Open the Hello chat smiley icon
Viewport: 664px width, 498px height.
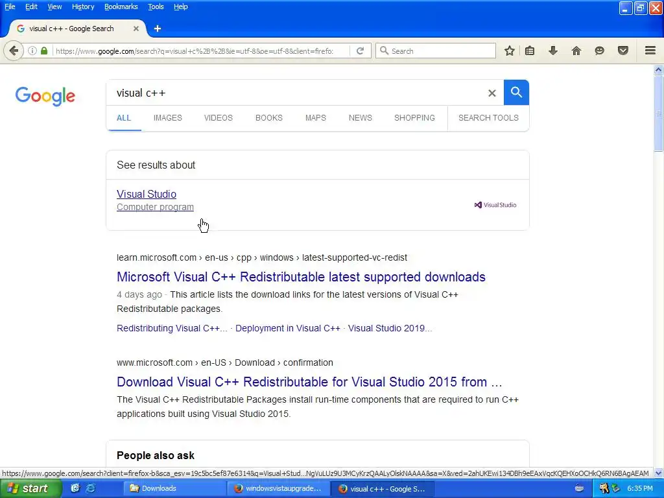(x=599, y=51)
